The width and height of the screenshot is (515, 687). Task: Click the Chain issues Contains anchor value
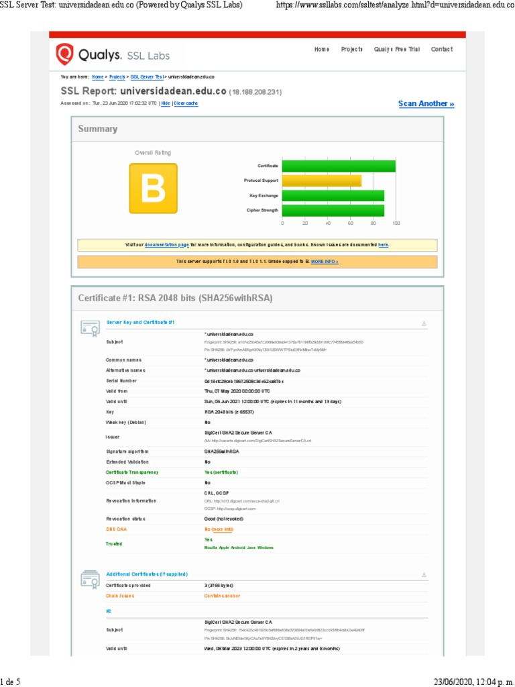point(222,596)
